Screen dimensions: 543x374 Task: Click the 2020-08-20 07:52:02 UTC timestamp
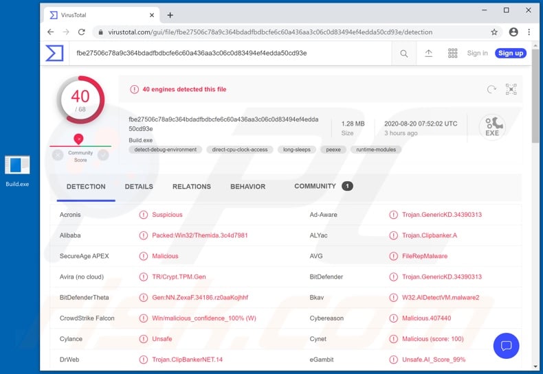coord(421,124)
